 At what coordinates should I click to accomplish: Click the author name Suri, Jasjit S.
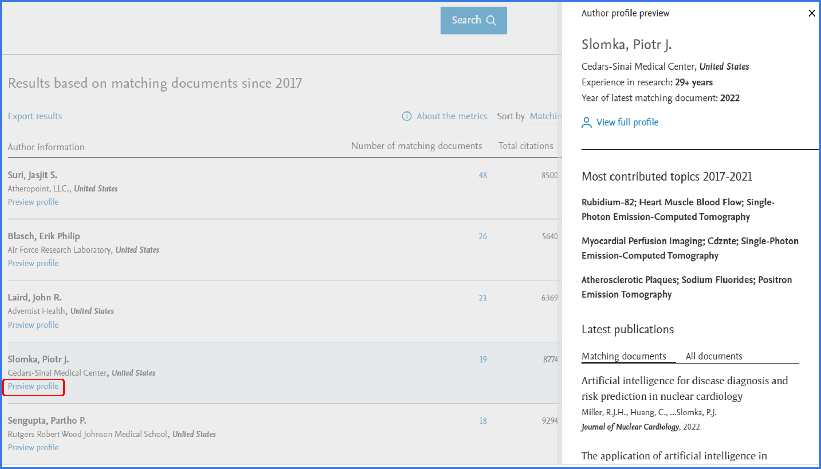pos(32,175)
